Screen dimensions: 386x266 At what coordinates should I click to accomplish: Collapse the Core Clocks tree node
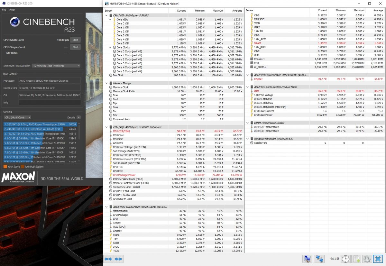coord(110,47)
